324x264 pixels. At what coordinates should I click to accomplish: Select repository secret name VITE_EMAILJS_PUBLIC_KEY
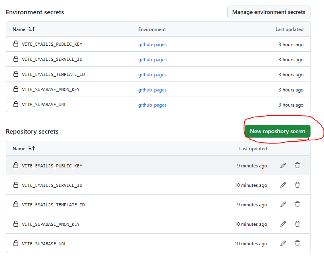[x=52, y=166]
